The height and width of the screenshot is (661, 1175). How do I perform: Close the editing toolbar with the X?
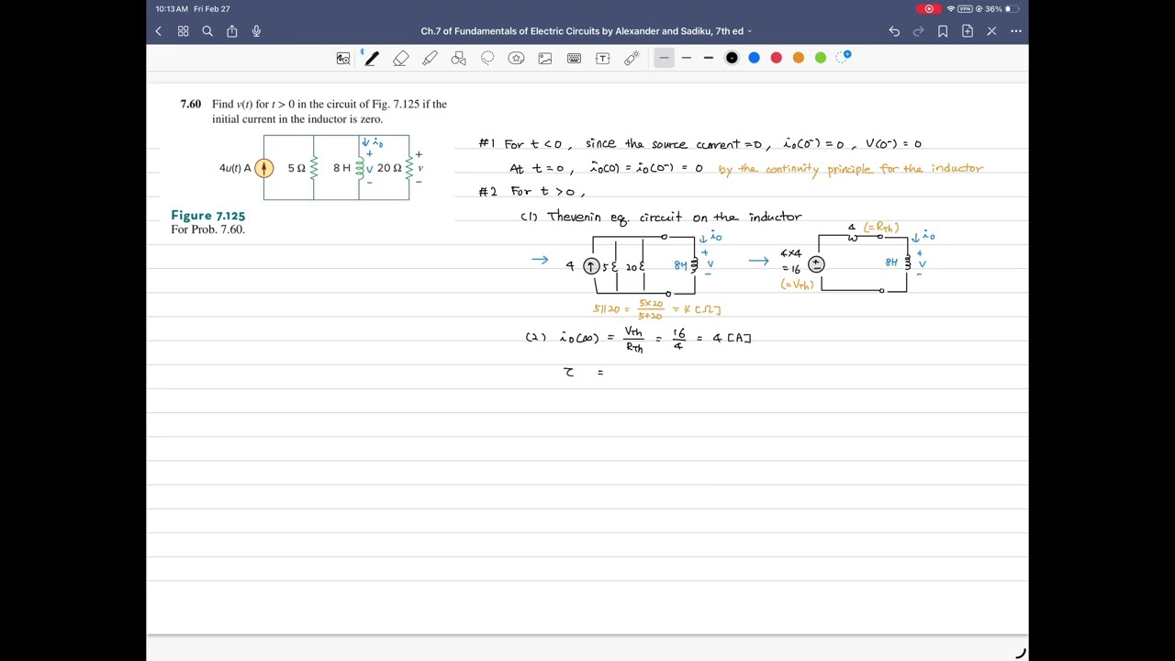click(991, 31)
